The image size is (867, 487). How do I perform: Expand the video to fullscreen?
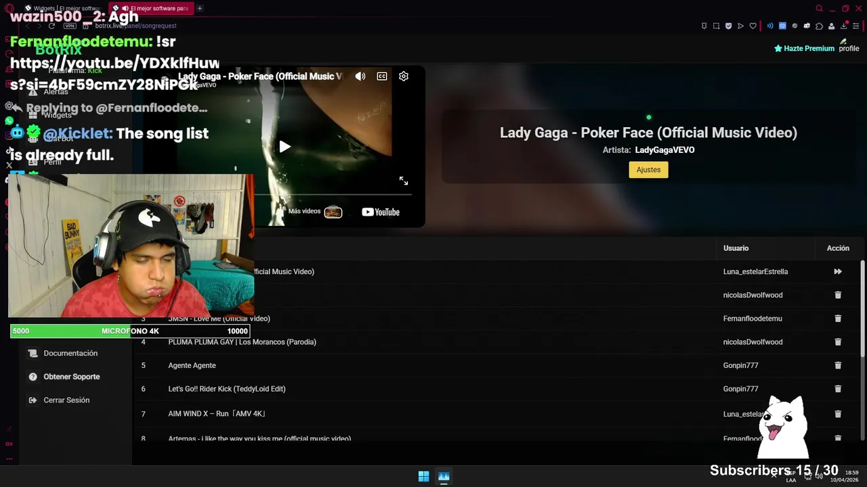coord(404,181)
